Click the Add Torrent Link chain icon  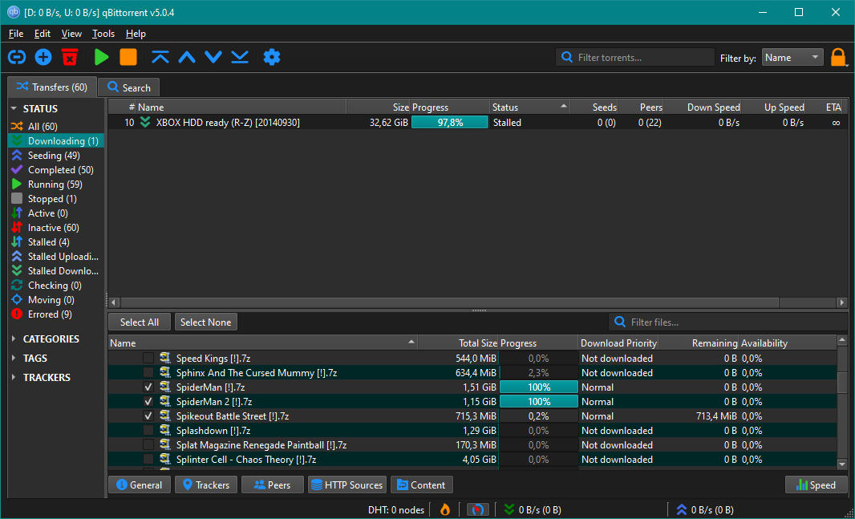(17, 57)
